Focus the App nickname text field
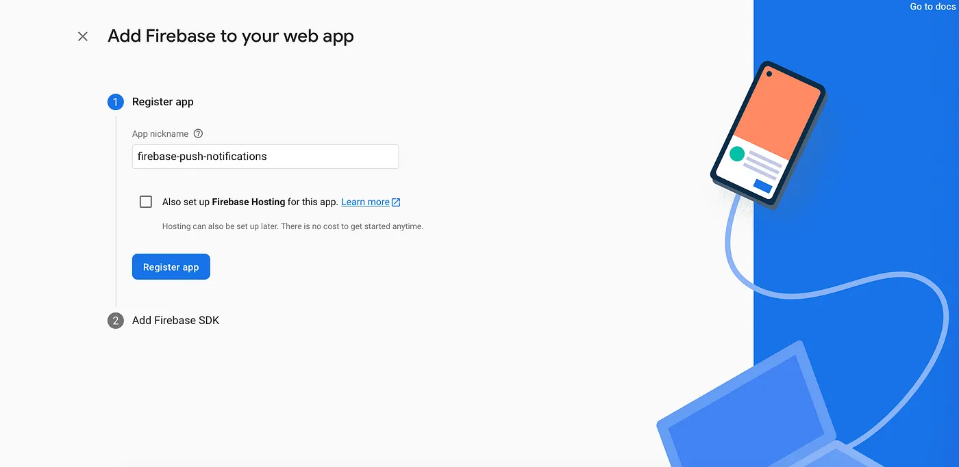This screenshot has height=467, width=959. click(x=265, y=157)
